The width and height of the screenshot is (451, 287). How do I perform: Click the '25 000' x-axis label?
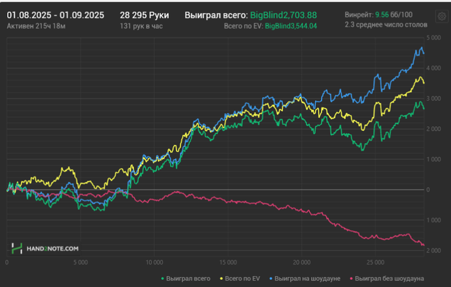pyautogui.click(x=376, y=263)
